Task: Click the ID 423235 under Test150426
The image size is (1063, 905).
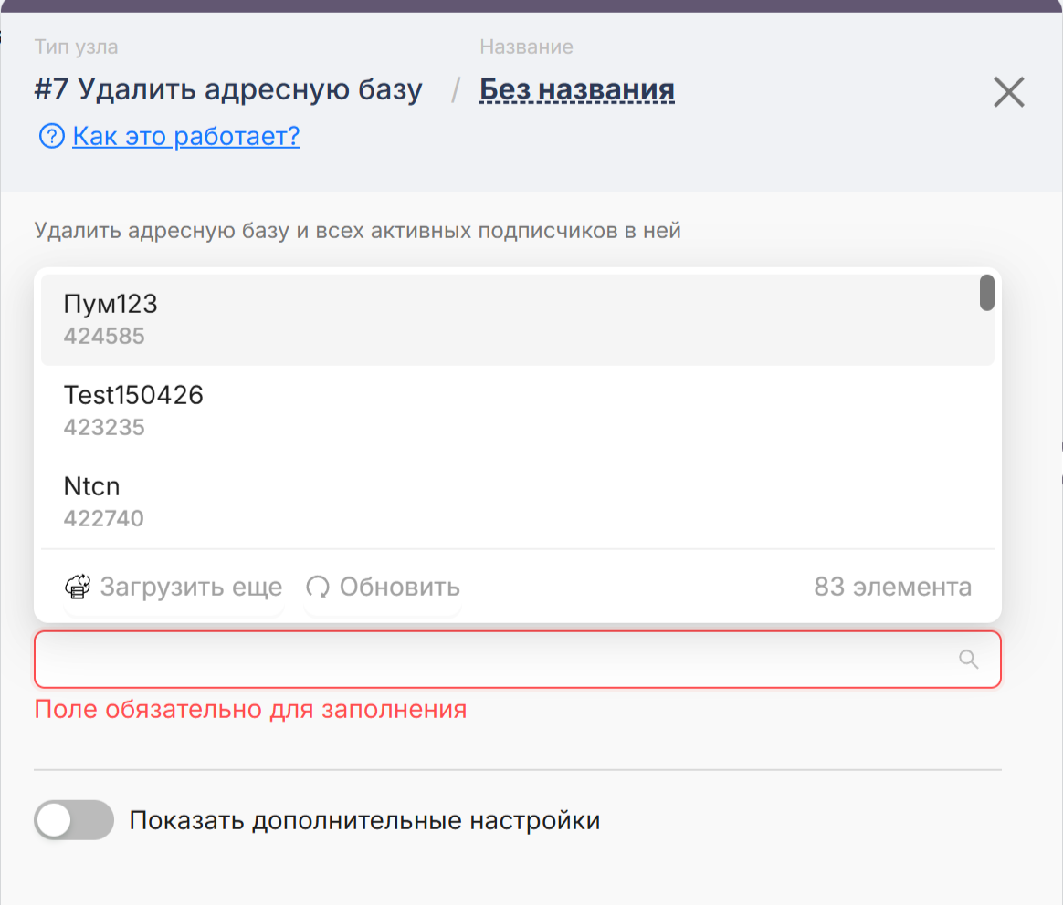Action: point(104,427)
